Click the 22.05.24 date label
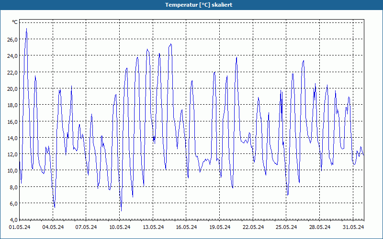Screen dimensions: 383x239 point(253,227)
